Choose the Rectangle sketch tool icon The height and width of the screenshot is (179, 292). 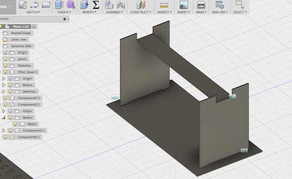46,5
